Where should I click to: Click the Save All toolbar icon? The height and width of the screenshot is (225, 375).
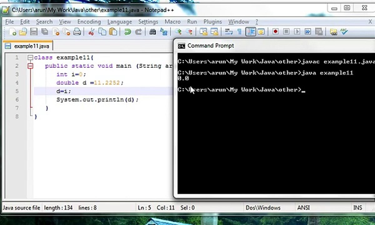pos(45,32)
